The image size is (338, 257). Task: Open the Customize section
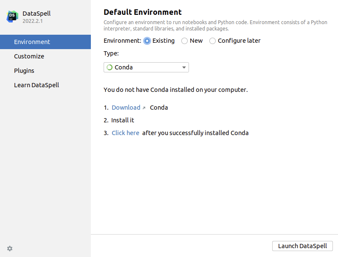tap(29, 56)
